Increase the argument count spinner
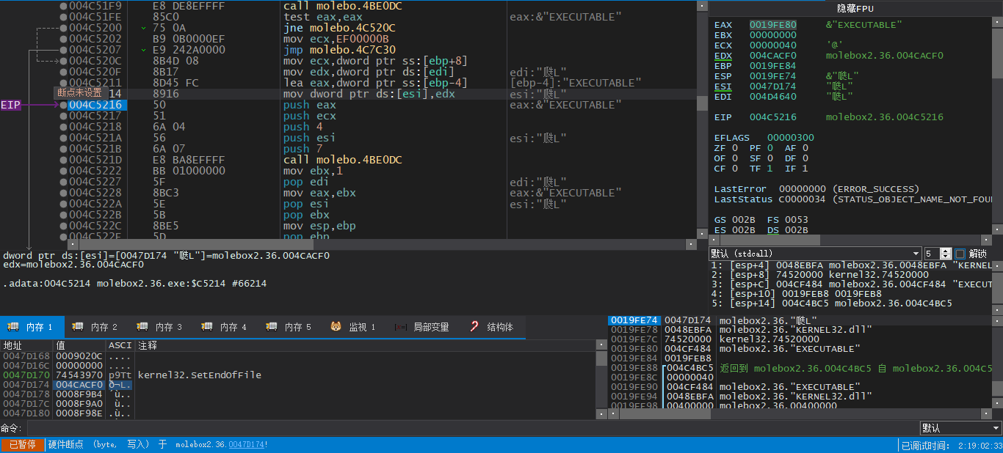This screenshot has height=453, width=1003. point(946,251)
